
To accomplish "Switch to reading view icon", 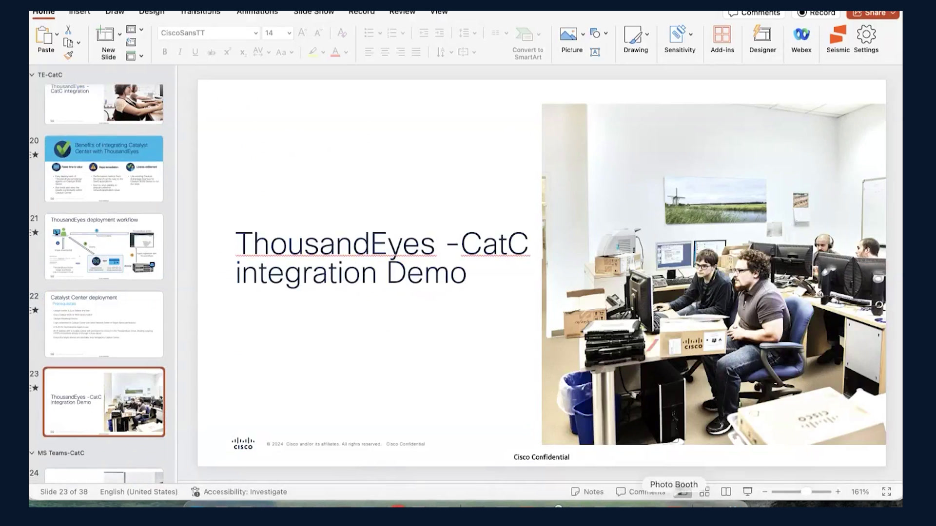I will pos(726,492).
